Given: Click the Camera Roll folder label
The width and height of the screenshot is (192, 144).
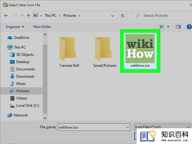Looking at the screenshot, I should point(69,65).
